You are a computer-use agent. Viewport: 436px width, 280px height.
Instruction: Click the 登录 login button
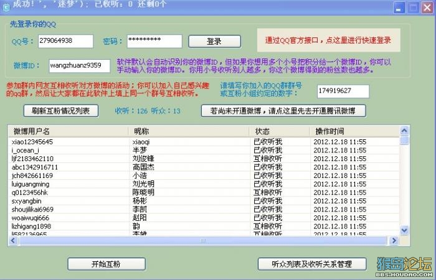(x=214, y=42)
